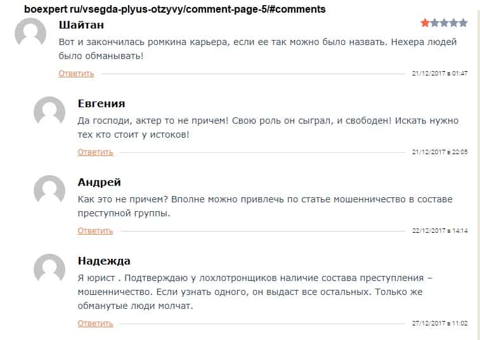Click the fifth gray rating star
Screen dimensions: 480x340
pyautogui.click(x=463, y=23)
